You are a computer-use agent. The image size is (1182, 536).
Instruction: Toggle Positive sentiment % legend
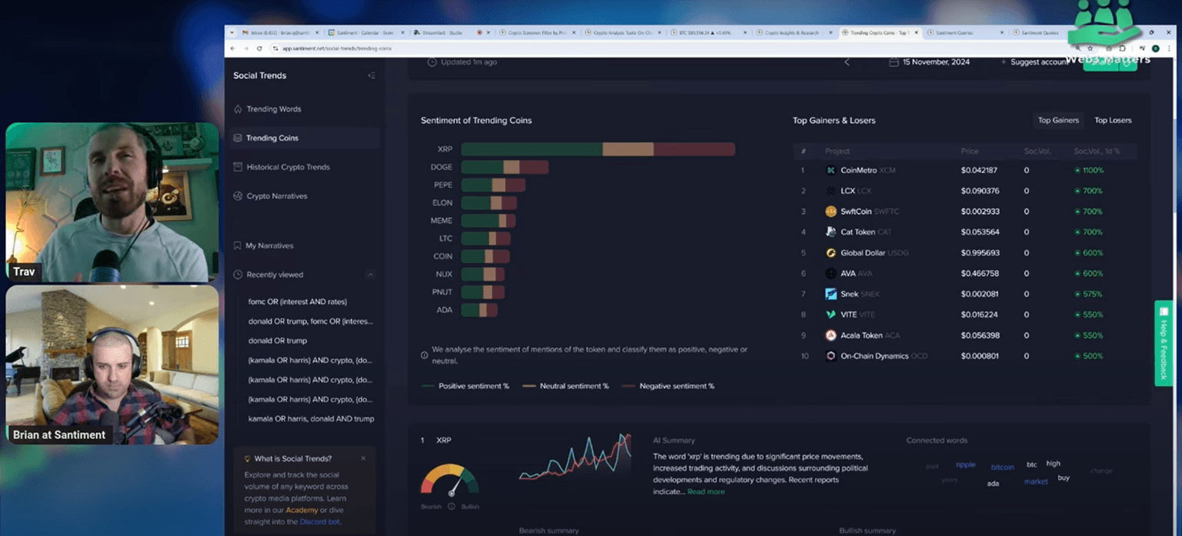pyautogui.click(x=465, y=386)
